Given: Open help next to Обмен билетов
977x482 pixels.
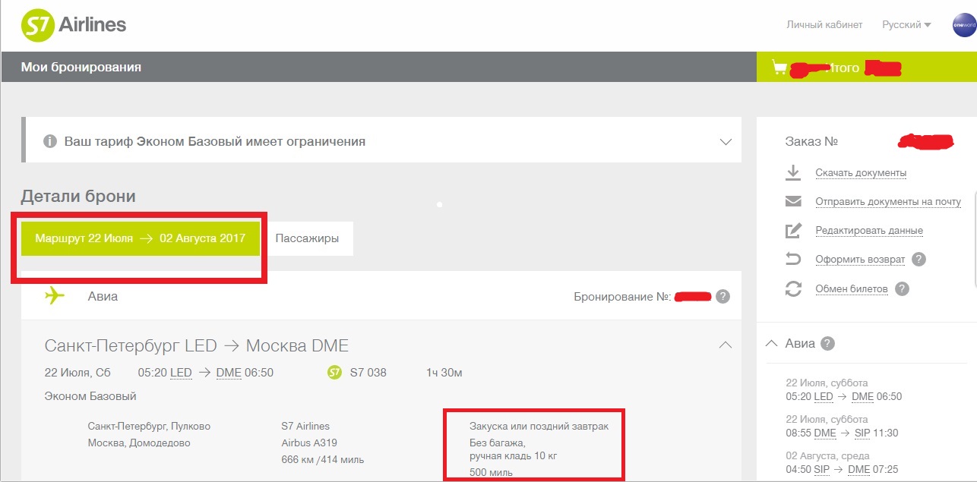Looking at the screenshot, I should [902, 288].
